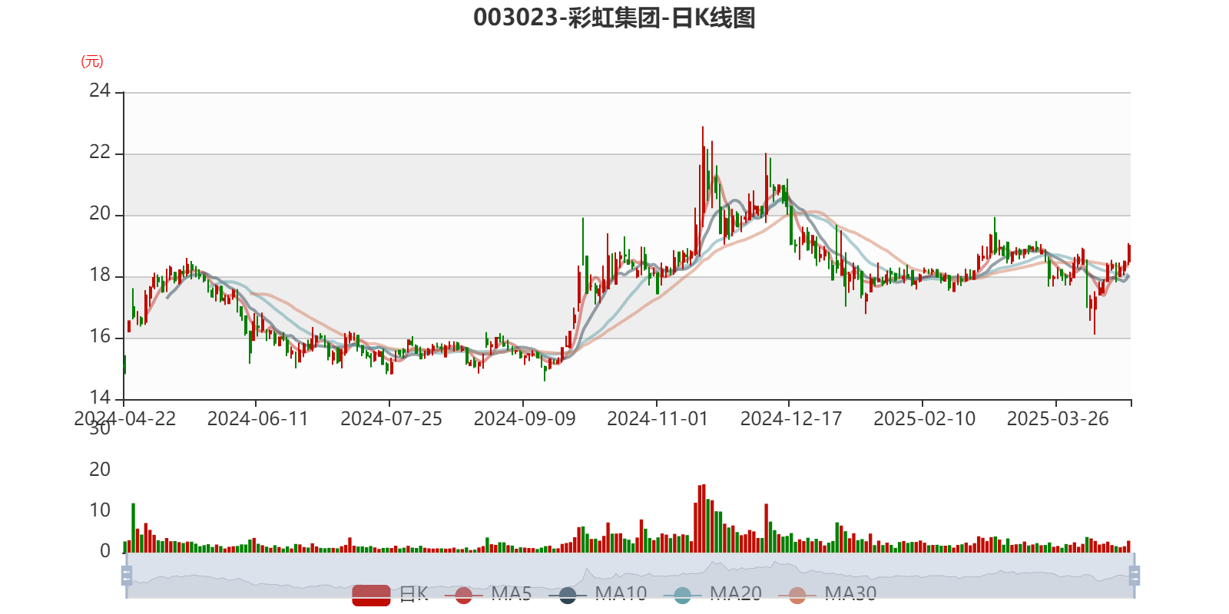Click the 2024-07-25 date axis label

click(x=392, y=419)
